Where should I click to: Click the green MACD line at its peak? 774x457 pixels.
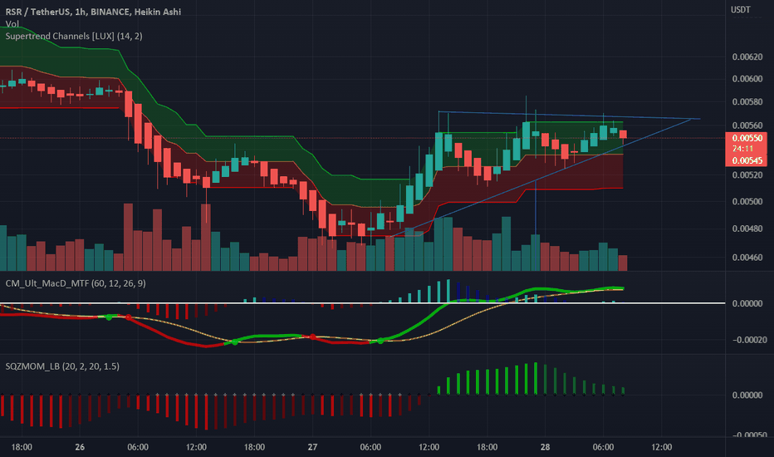612,287
